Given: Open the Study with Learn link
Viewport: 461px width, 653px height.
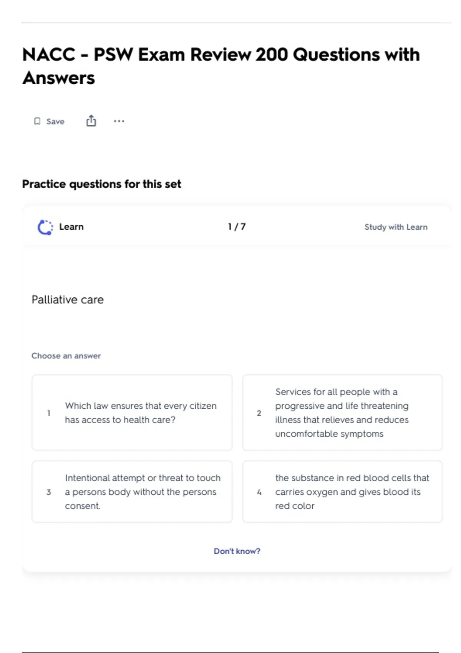Looking at the screenshot, I should pos(396,227).
